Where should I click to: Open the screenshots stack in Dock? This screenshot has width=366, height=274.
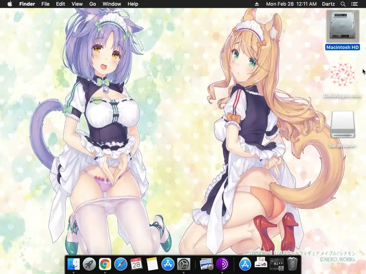[x=277, y=264]
